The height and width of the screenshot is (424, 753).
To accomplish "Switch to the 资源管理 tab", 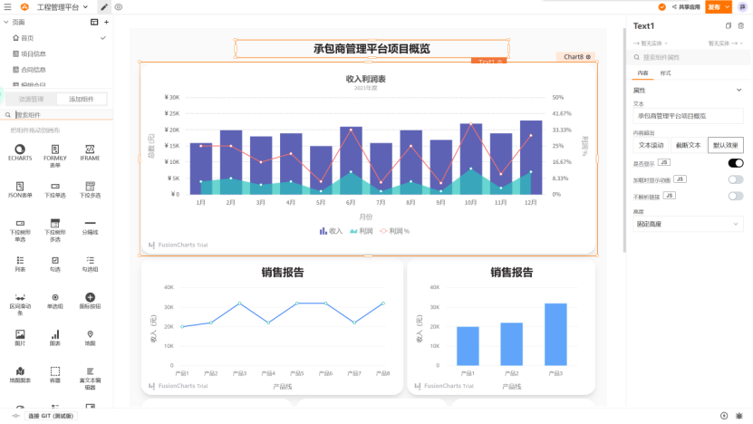I will (31, 99).
